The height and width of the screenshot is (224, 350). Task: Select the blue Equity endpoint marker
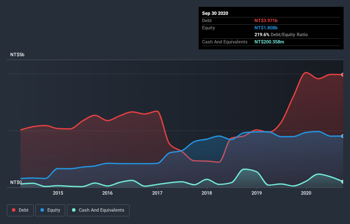click(343, 136)
